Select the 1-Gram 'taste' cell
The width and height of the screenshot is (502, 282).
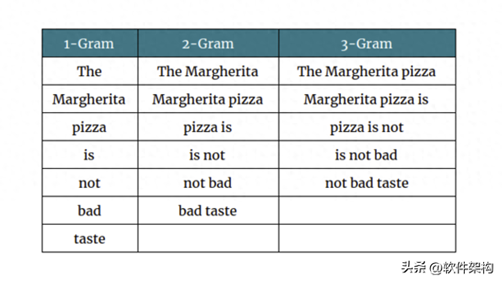[90, 239]
